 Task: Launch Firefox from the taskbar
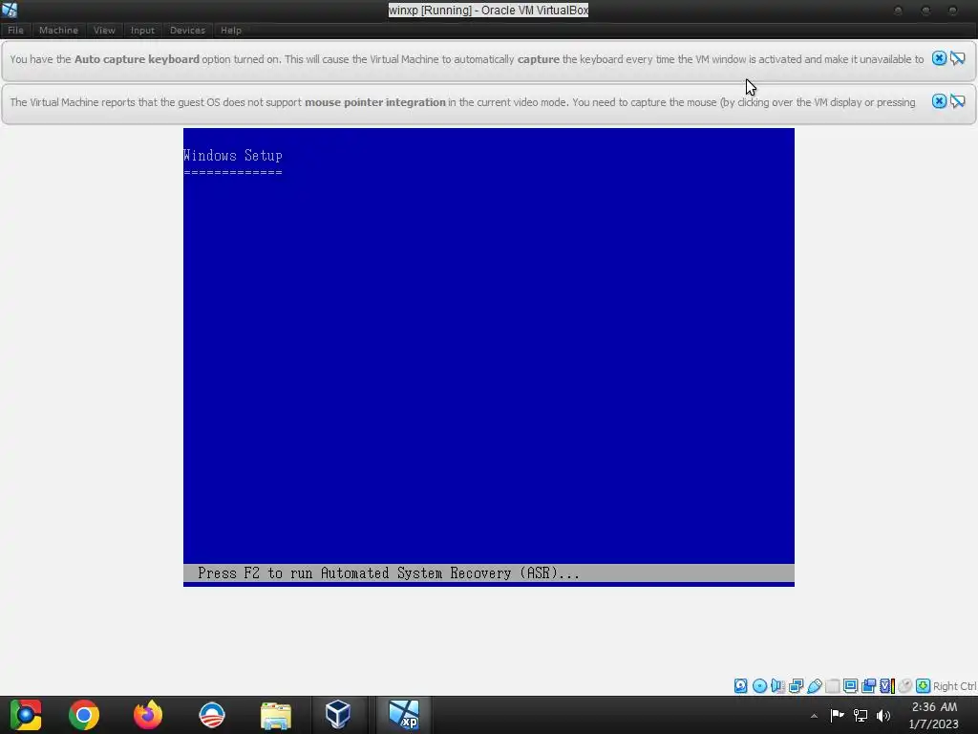[148, 715]
